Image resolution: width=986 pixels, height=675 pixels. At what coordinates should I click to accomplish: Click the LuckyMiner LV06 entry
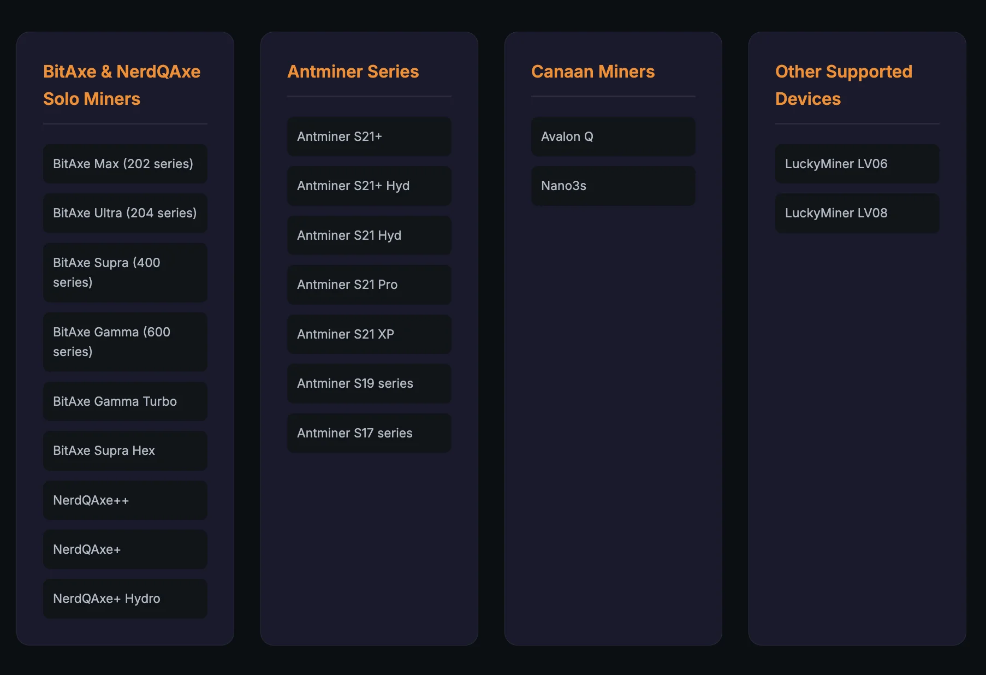tap(857, 164)
